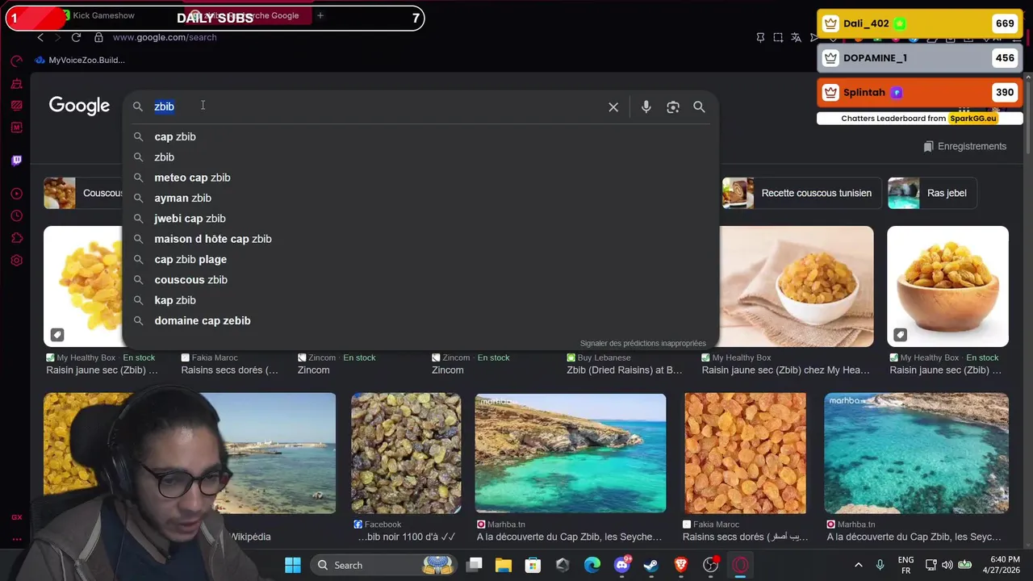This screenshot has height=581, width=1033.
Task: Open microphone indicator in system tray
Action: tap(880, 565)
